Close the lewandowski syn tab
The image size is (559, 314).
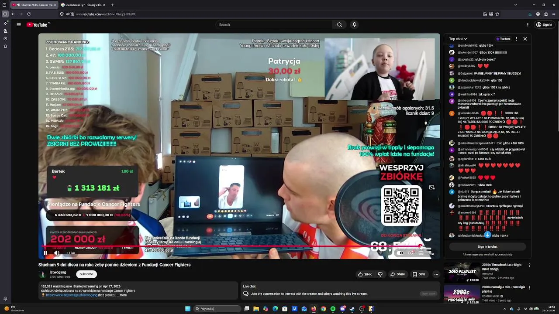[x=104, y=5]
